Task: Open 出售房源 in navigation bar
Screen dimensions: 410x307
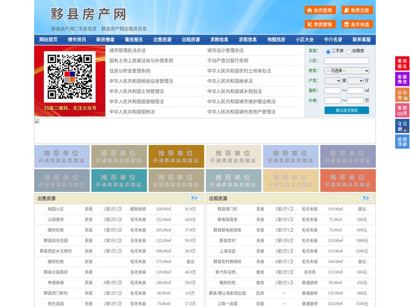Action: pos(162,40)
